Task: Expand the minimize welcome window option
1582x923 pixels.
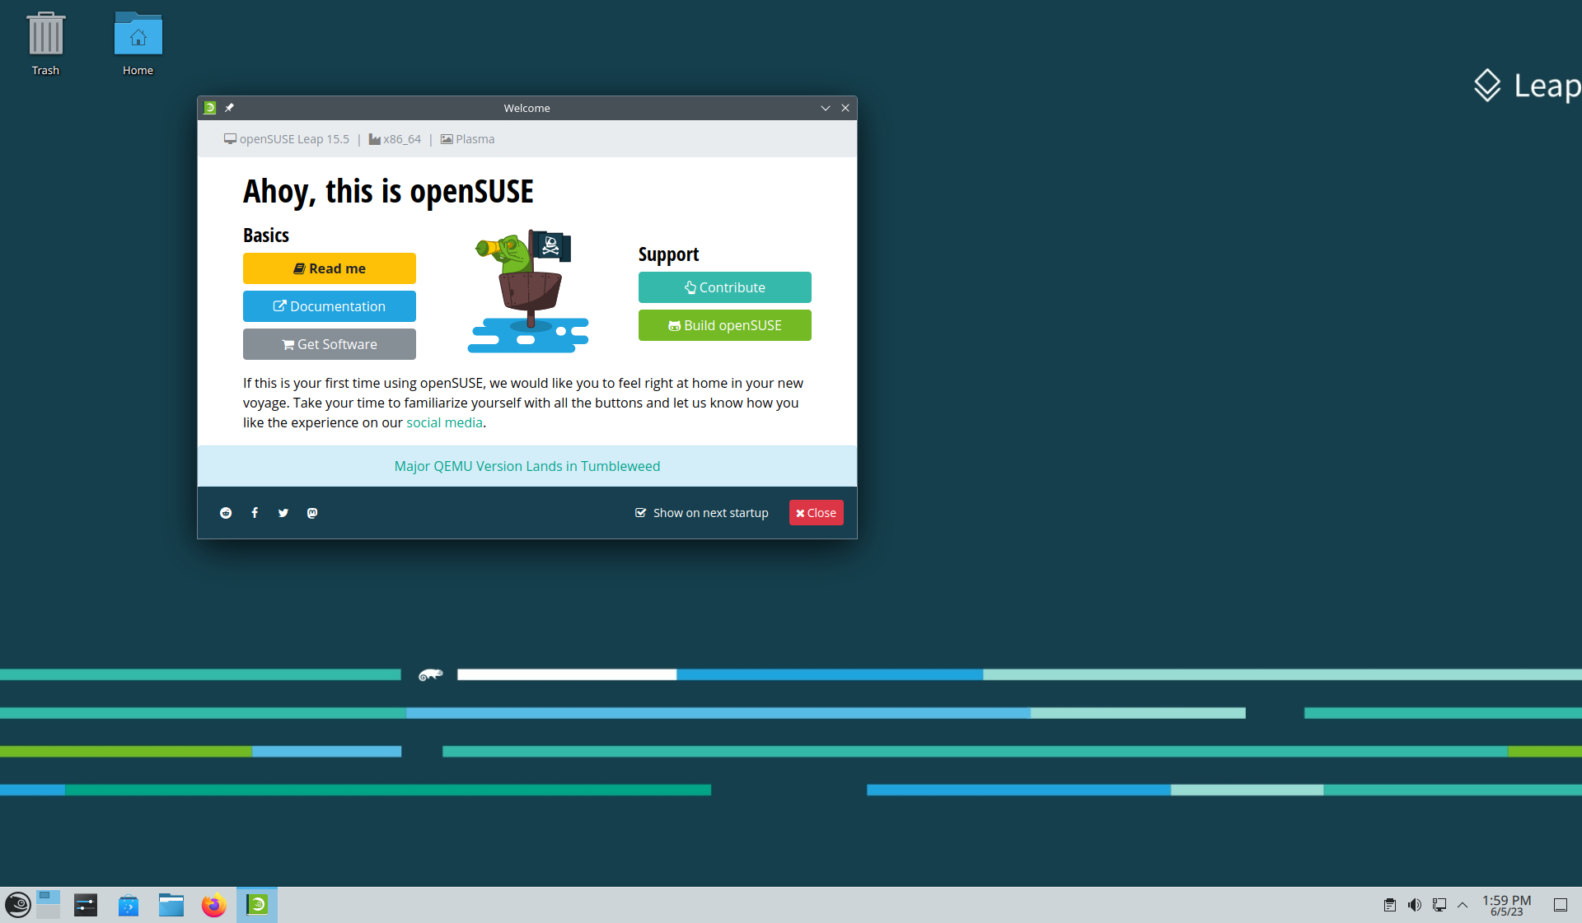Action: click(x=826, y=108)
